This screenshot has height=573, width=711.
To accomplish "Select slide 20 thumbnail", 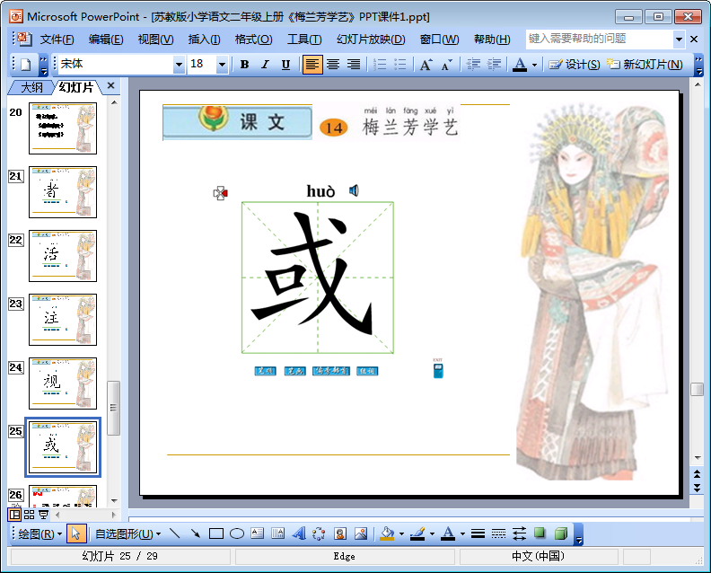I will 63,128.
